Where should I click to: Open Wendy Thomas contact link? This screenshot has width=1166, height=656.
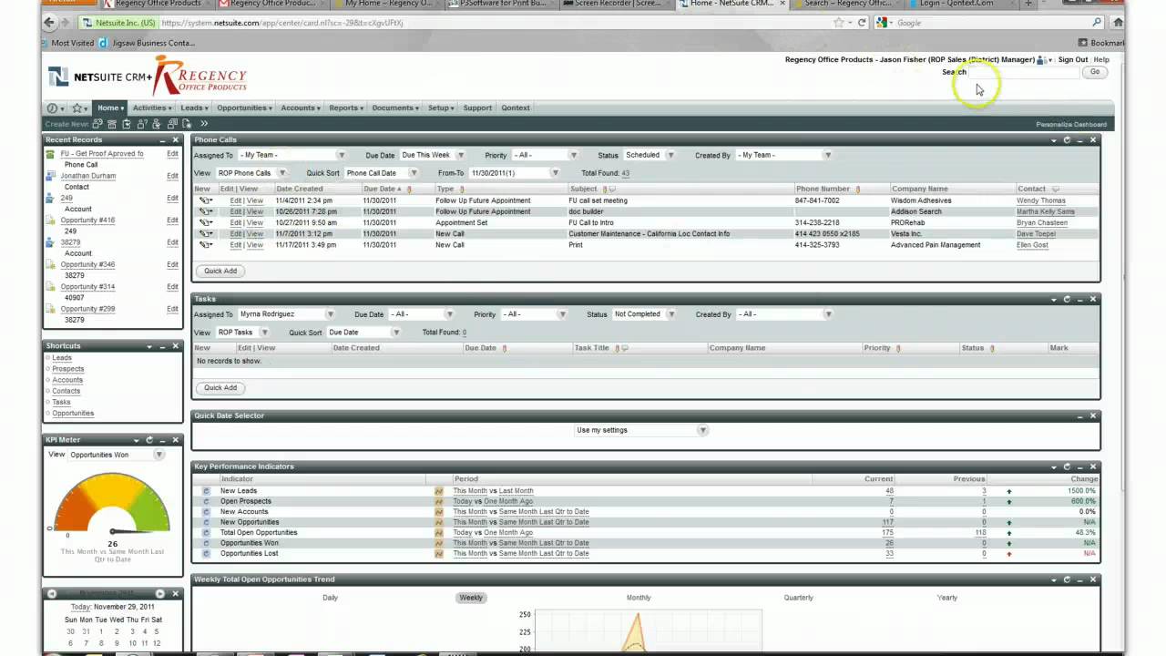point(1041,200)
